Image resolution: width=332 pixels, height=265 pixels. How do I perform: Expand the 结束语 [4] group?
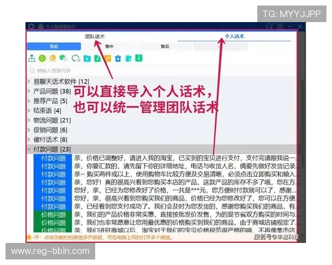click(x=29, y=110)
